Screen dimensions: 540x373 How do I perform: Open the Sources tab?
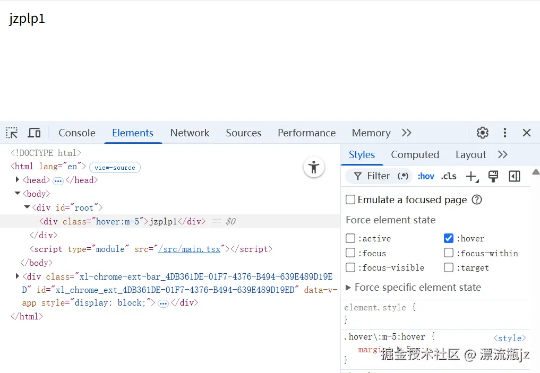tap(244, 133)
